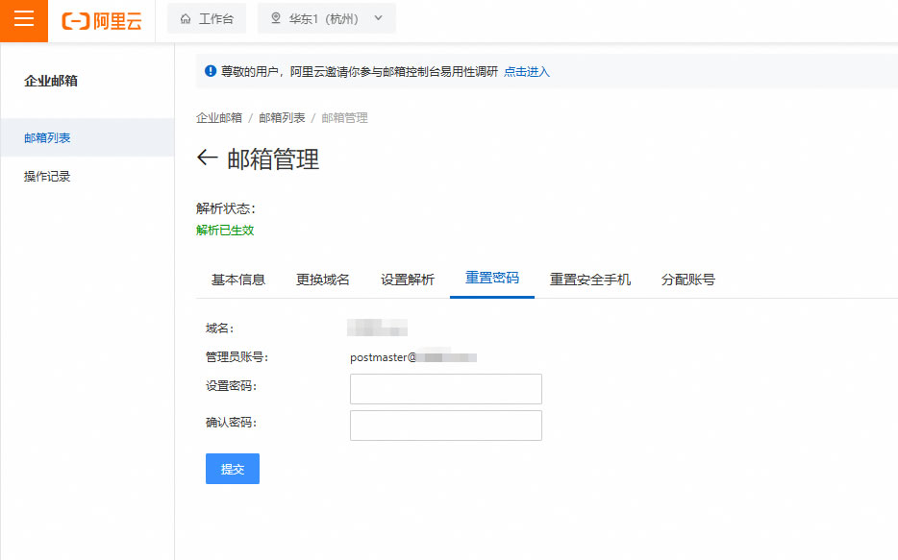Open the orange hamburger menu
Image resolution: width=898 pixels, height=560 pixels.
[x=24, y=20]
